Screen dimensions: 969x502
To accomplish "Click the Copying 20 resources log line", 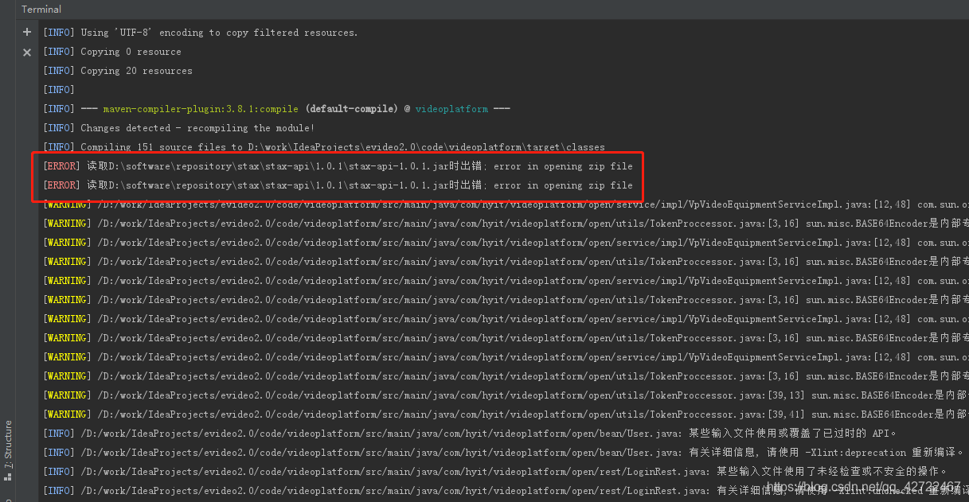I will 127,70.
